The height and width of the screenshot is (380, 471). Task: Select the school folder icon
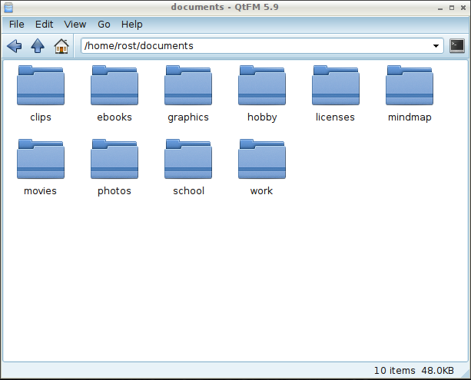[x=188, y=159]
